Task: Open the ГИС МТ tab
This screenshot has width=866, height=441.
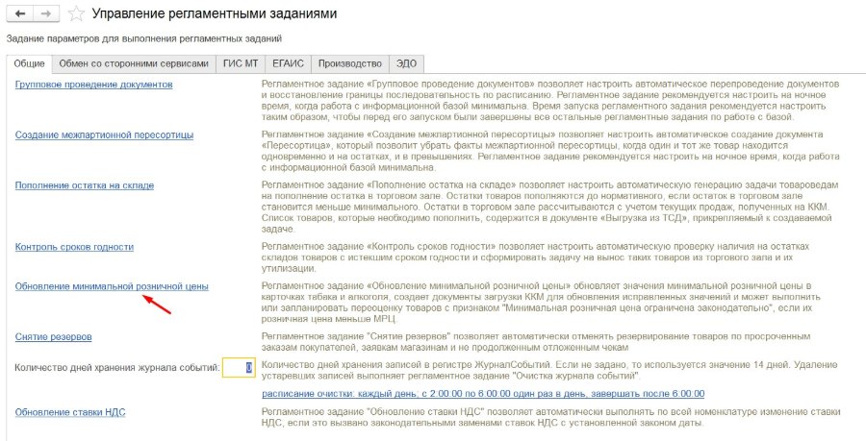Action: point(241,63)
